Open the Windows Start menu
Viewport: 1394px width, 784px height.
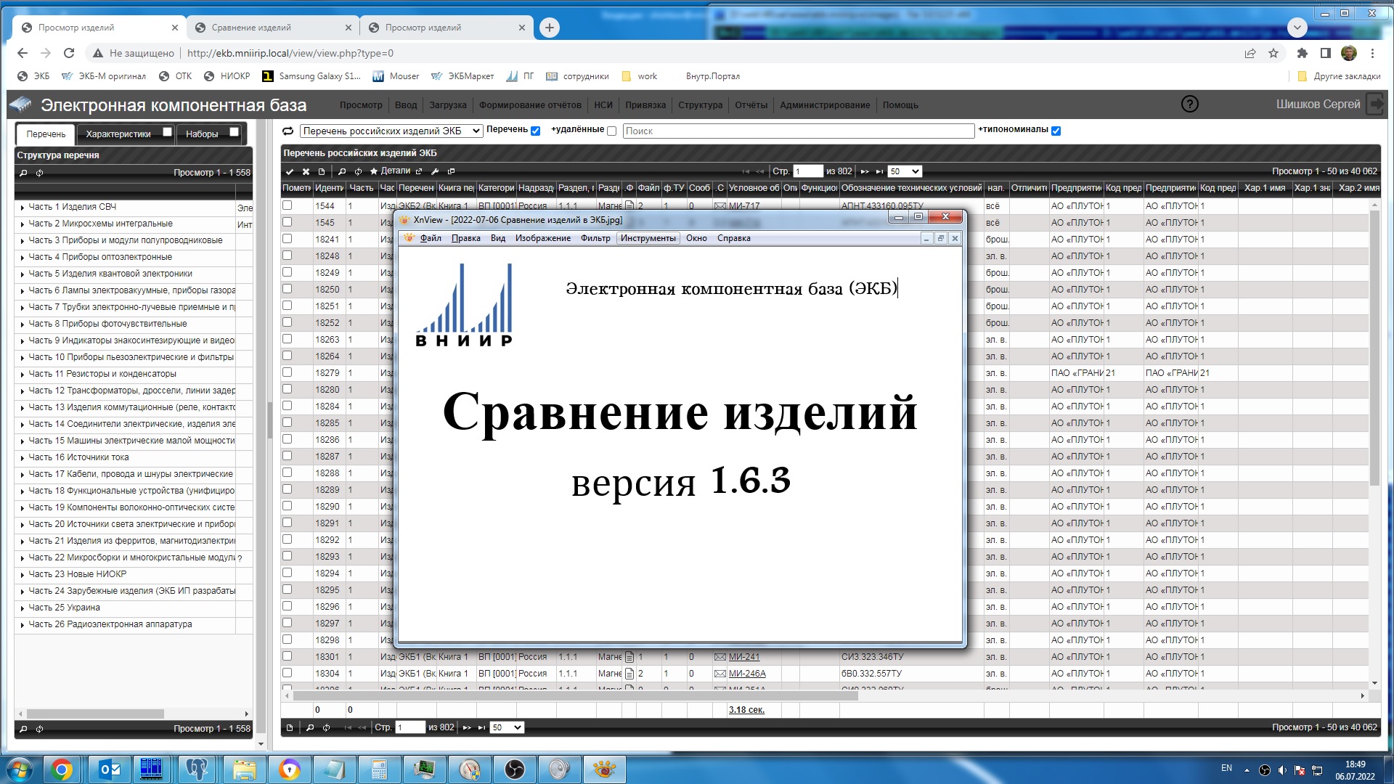20,769
